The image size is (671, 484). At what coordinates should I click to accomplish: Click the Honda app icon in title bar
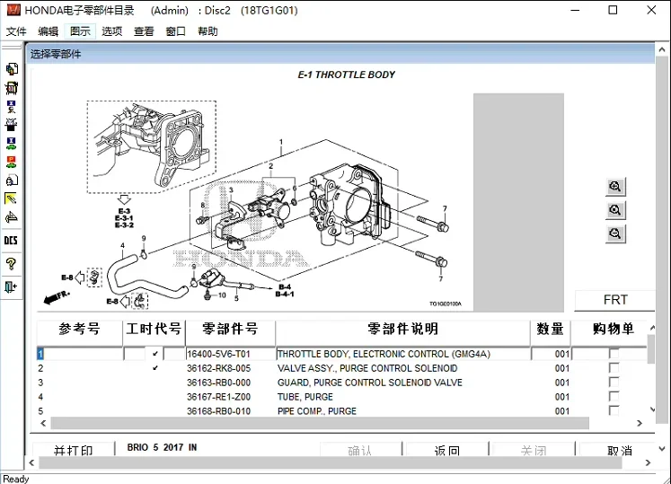click(13, 10)
